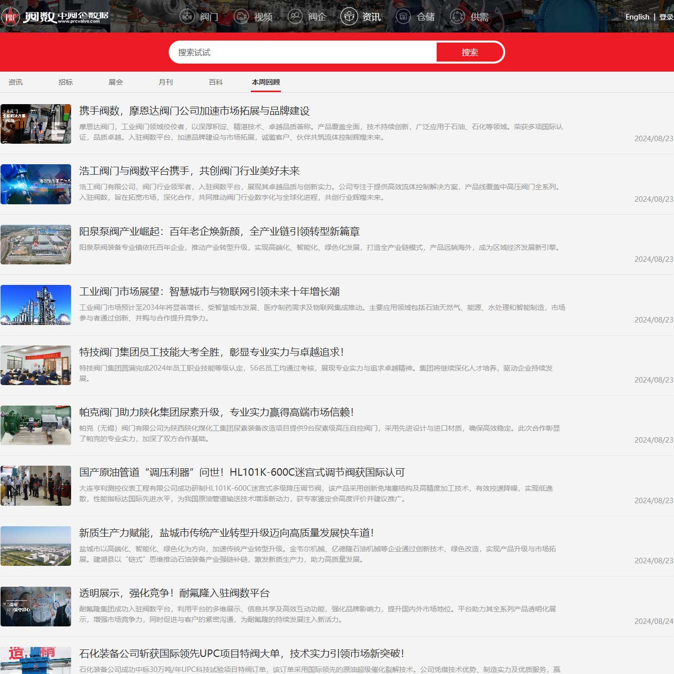Switch language to English
Viewport: 674px width, 674px height.
(x=637, y=17)
